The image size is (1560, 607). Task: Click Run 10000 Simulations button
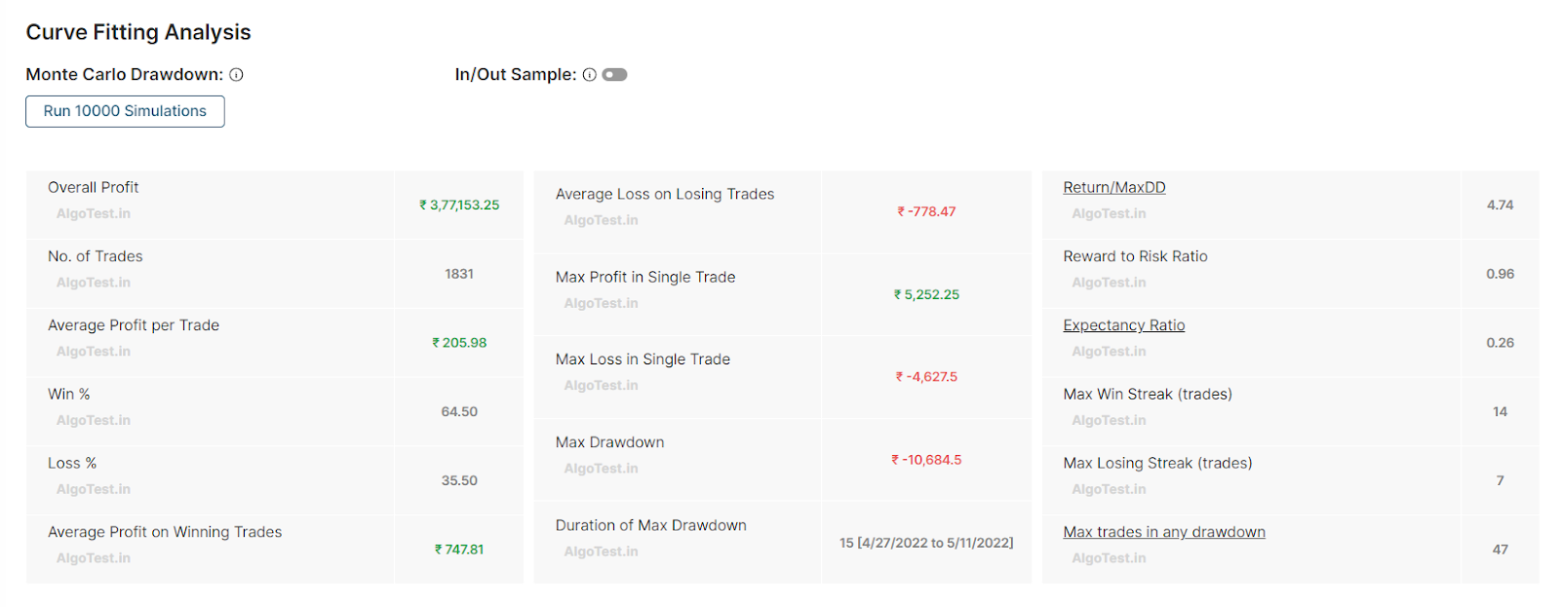tap(125, 111)
